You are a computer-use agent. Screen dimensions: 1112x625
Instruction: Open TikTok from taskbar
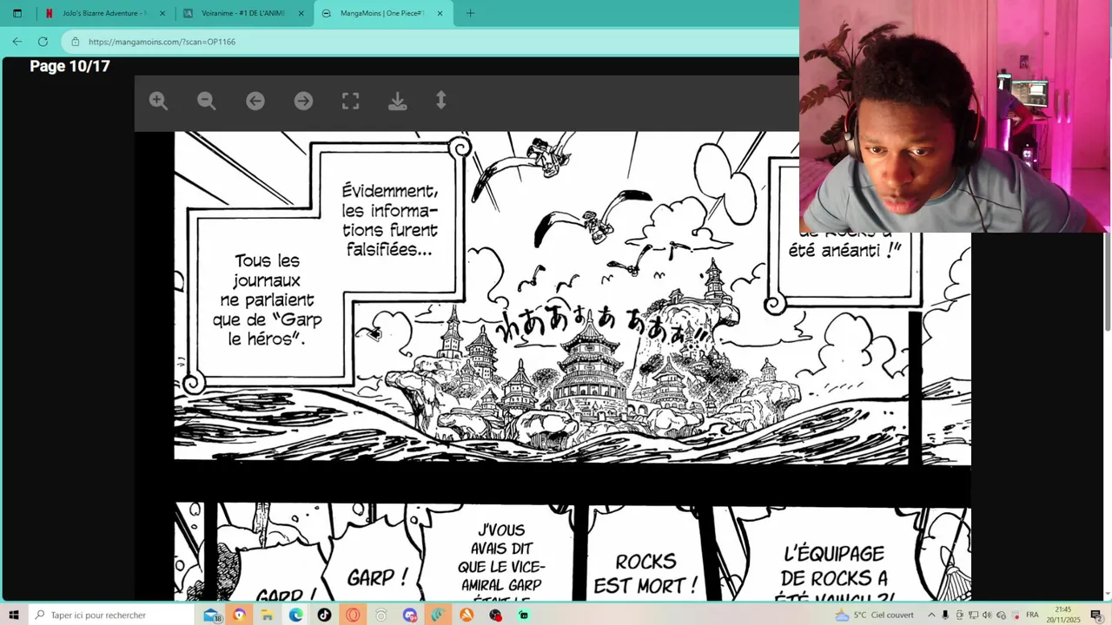pyautogui.click(x=324, y=615)
